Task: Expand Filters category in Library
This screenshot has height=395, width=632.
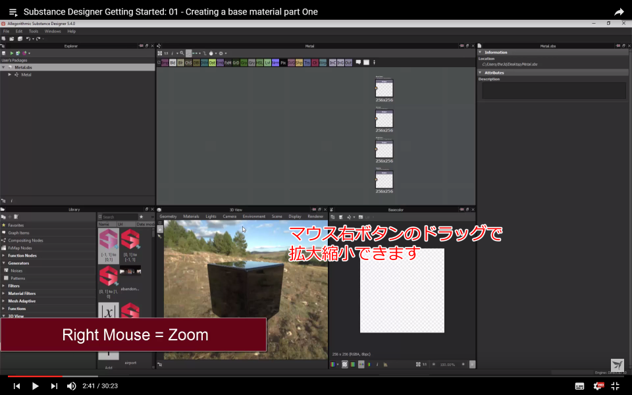Action: click(4, 286)
